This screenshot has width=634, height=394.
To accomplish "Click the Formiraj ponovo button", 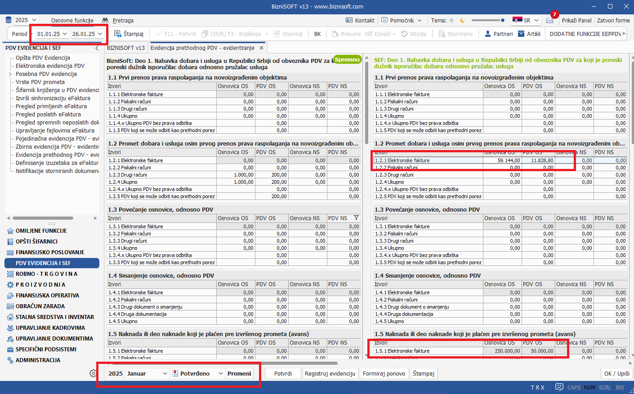I will [x=384, y=374].
